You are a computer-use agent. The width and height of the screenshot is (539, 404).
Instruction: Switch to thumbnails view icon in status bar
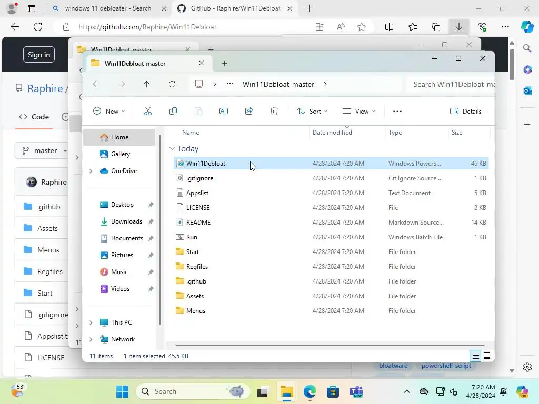pos(487,356)
